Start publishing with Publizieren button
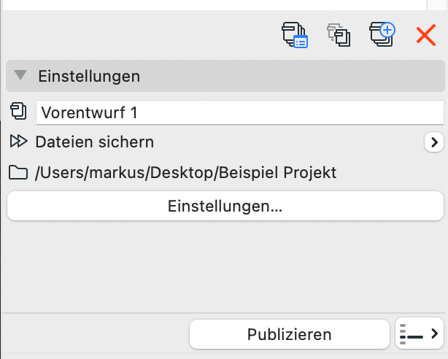This screenshot has width=448, height=359. [290, 334]
